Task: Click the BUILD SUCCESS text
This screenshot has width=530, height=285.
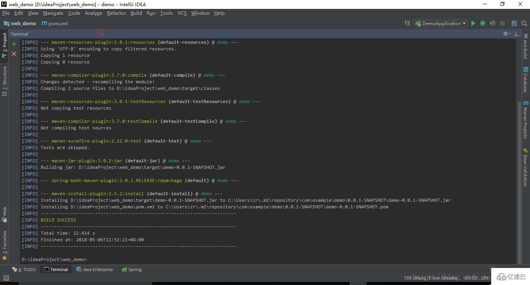Action: pos(58,220)
